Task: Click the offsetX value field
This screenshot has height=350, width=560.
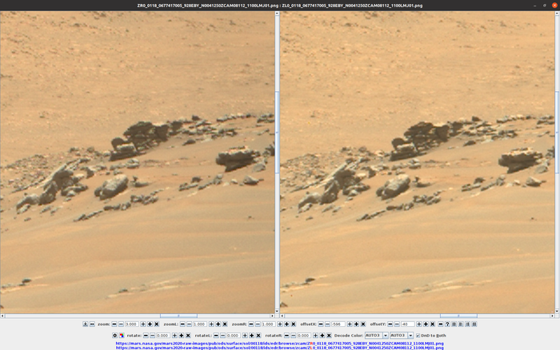Action: click(x=339, y=324)
